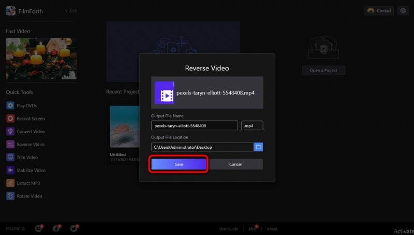Open settings via the gear icon

403,11
